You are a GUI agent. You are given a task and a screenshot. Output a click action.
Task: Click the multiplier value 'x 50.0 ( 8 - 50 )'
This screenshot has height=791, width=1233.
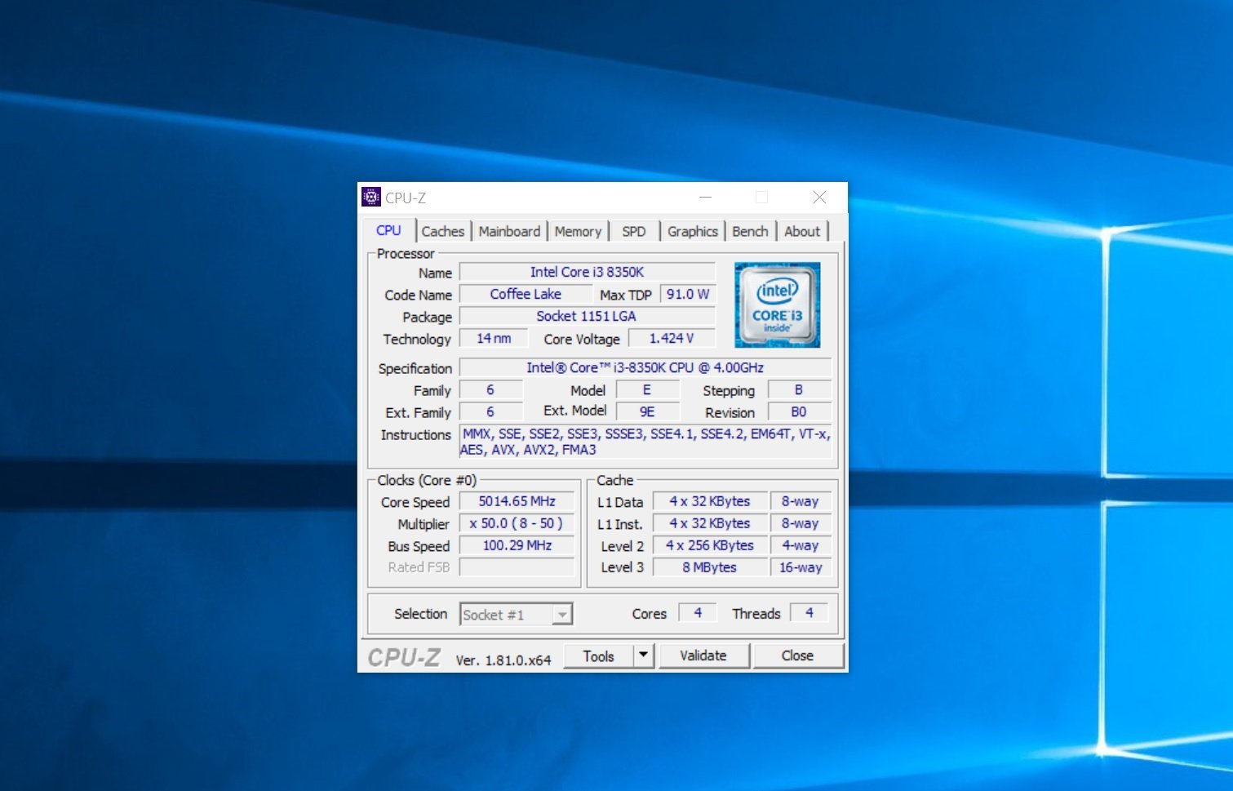517,523
